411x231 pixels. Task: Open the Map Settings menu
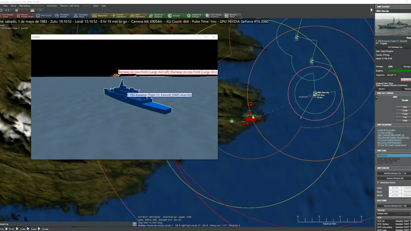point(25,6)
